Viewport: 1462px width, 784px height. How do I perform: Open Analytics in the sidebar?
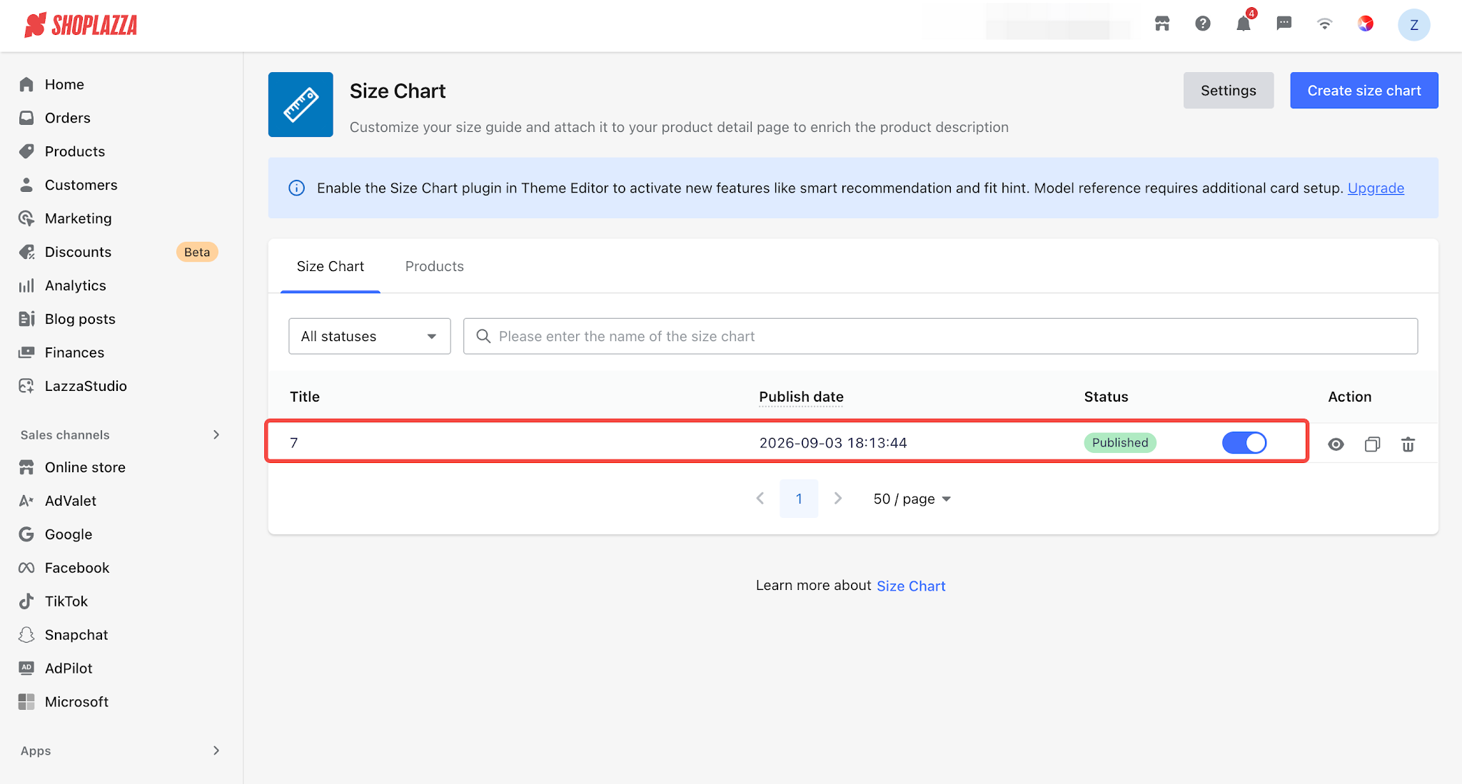click(x=75, y=285)
